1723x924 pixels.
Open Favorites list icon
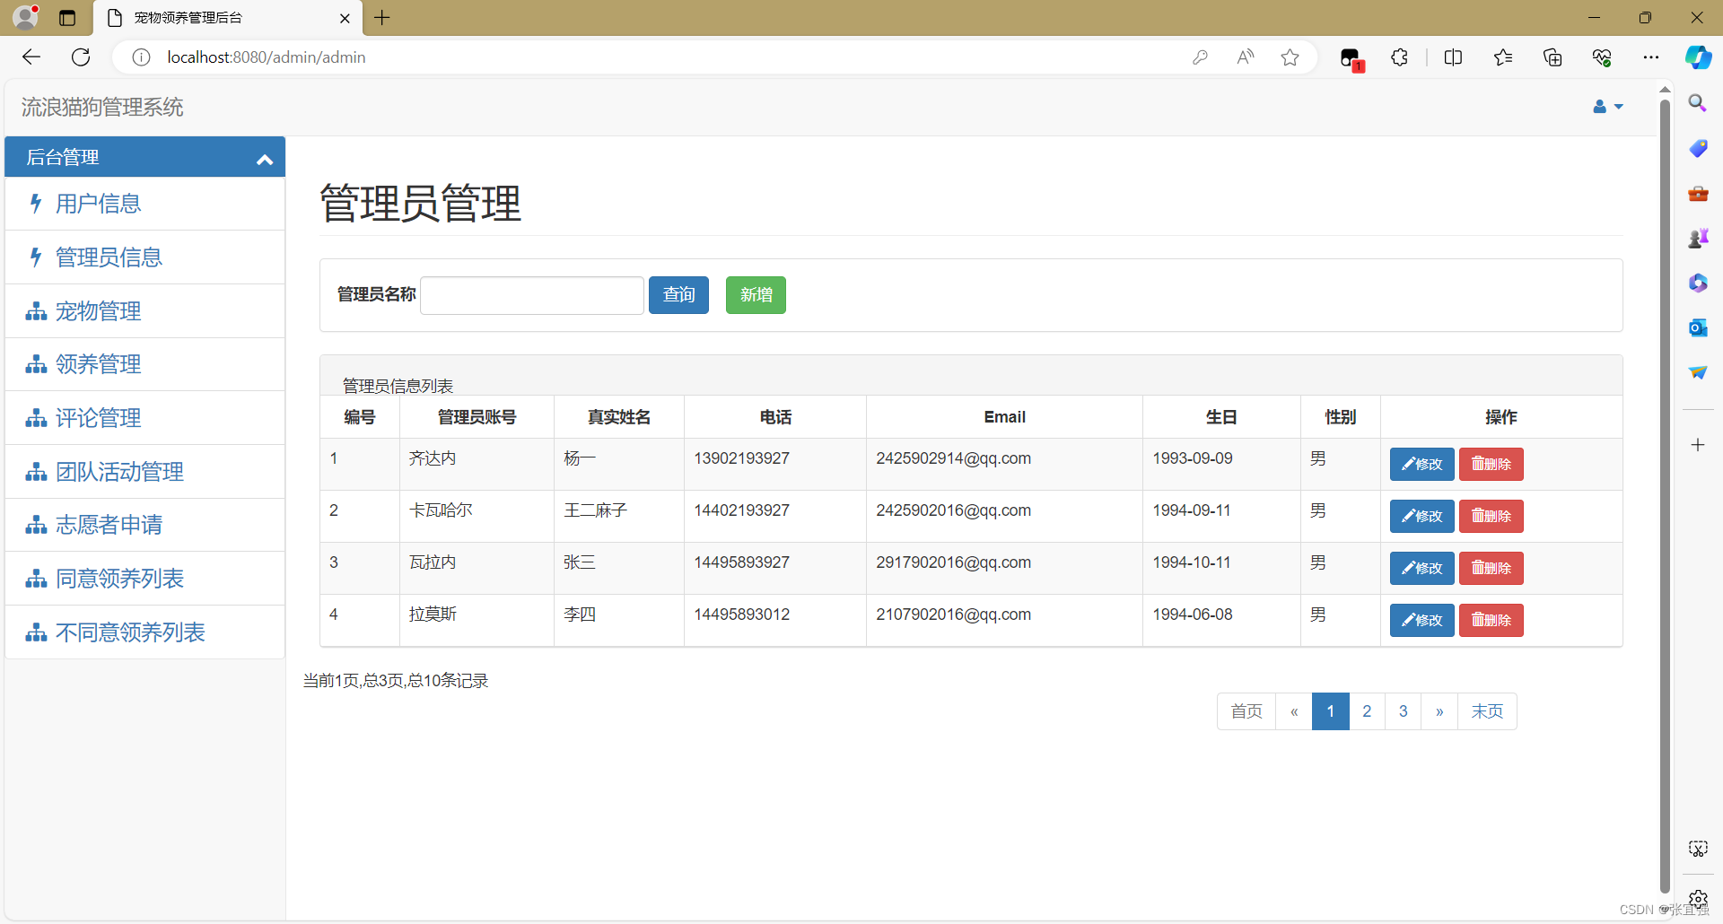click(1503, 57)
